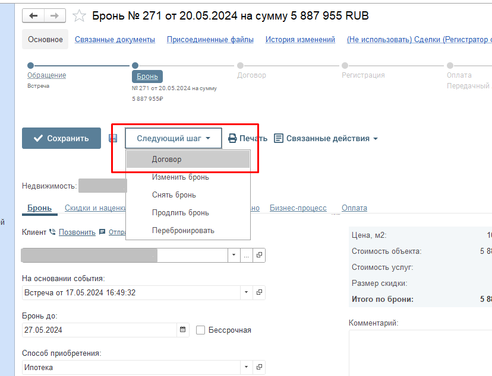492x376 pixels.
Task: Click the forward navigation arrow
Action: click(x=55, y=16)
